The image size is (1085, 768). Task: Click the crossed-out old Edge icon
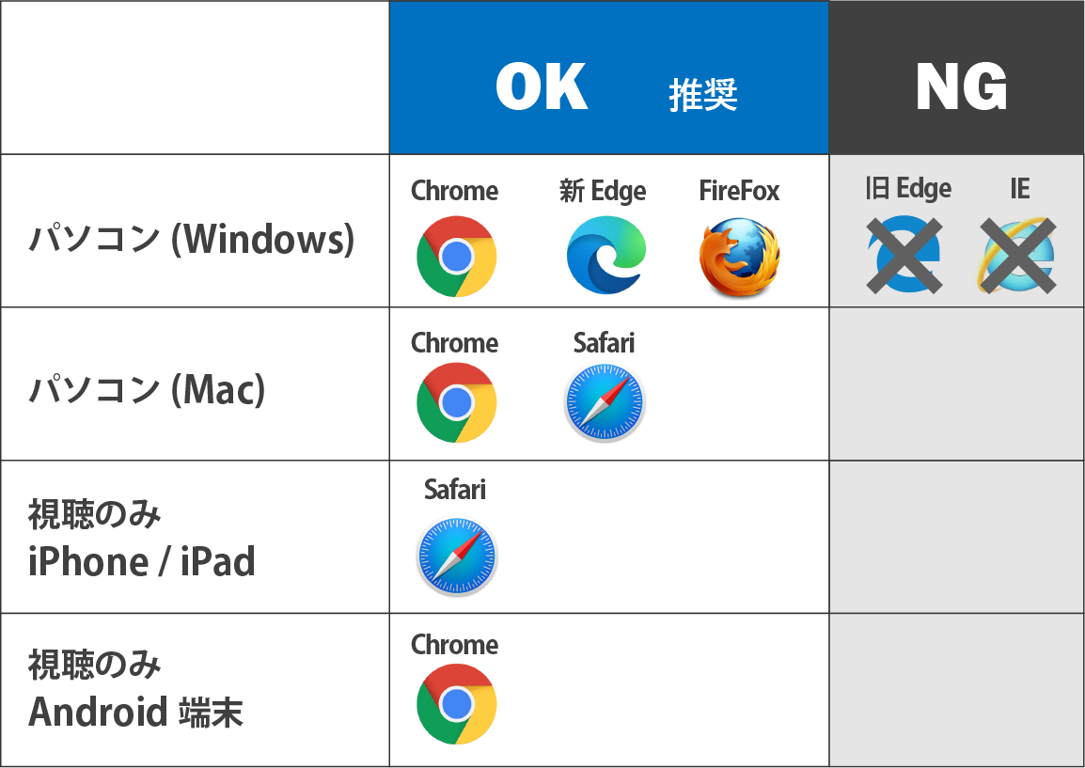904,256
